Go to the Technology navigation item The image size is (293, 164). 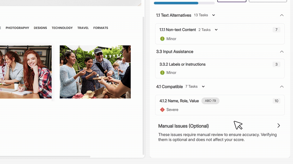(x=62, y=28)
